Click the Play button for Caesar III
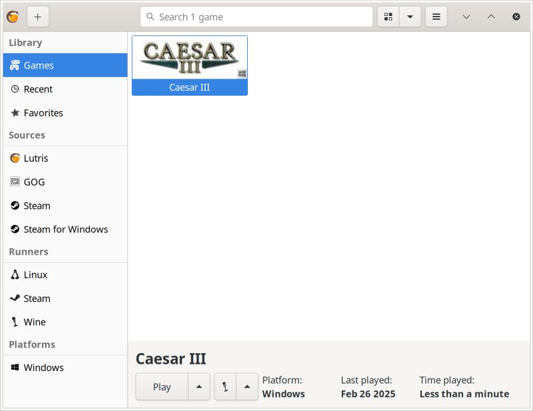Viewport: 533px width, 411px height. click(161, 386)
